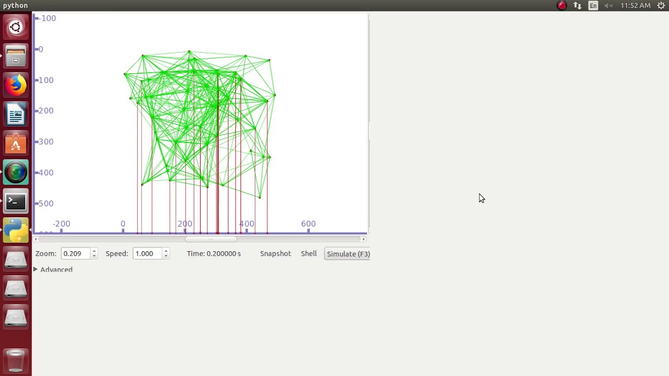Image resolution: width=669 pixels, height=376 pixels.
Task: Select the Python app in the dock
Action: click(x=16, y=231)
